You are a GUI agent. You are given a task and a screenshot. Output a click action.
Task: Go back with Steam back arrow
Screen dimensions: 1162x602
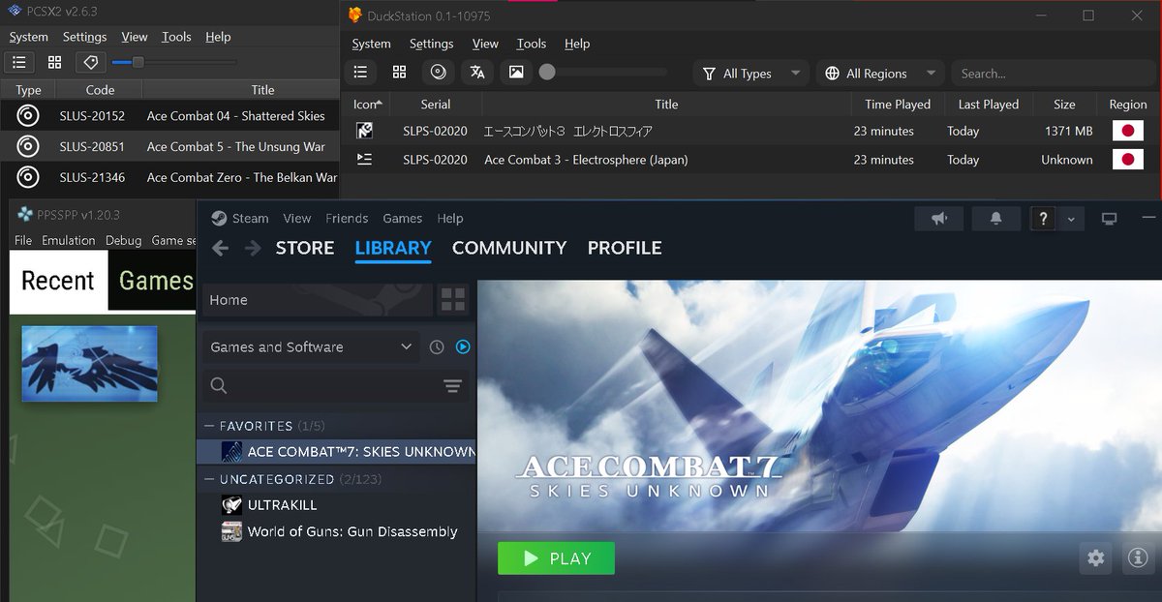tap(221, 248)
